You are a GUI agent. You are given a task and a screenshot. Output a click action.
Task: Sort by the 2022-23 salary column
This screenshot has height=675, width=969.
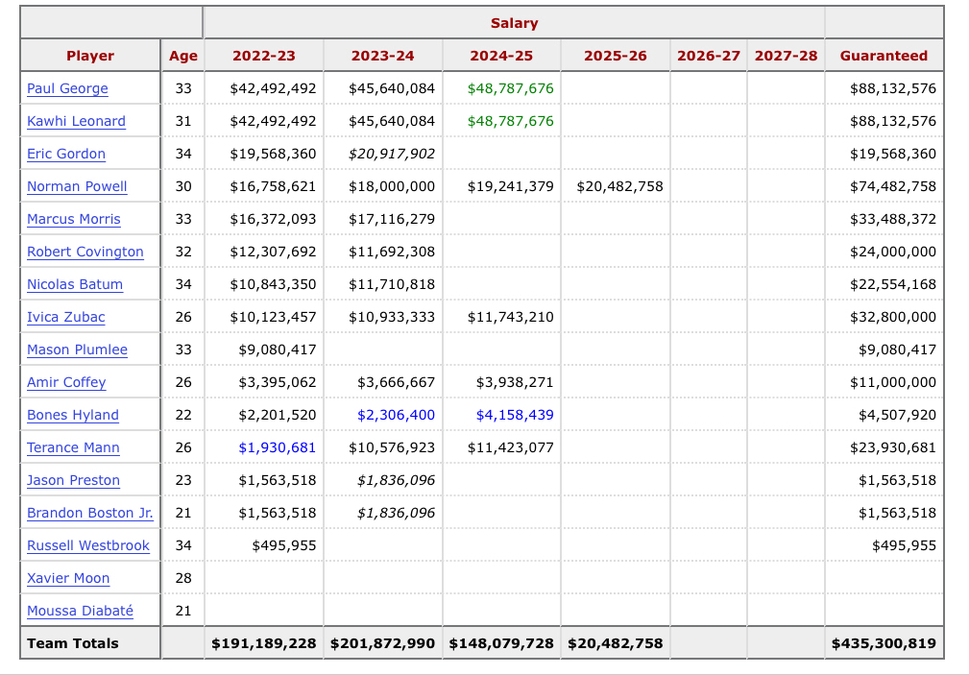coord(264,56)
